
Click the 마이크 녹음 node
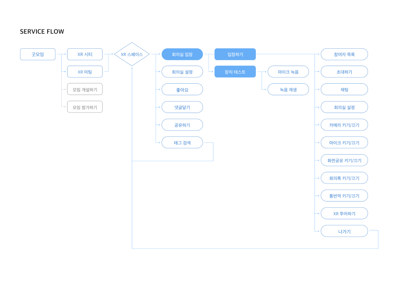(x=288, y=72)
